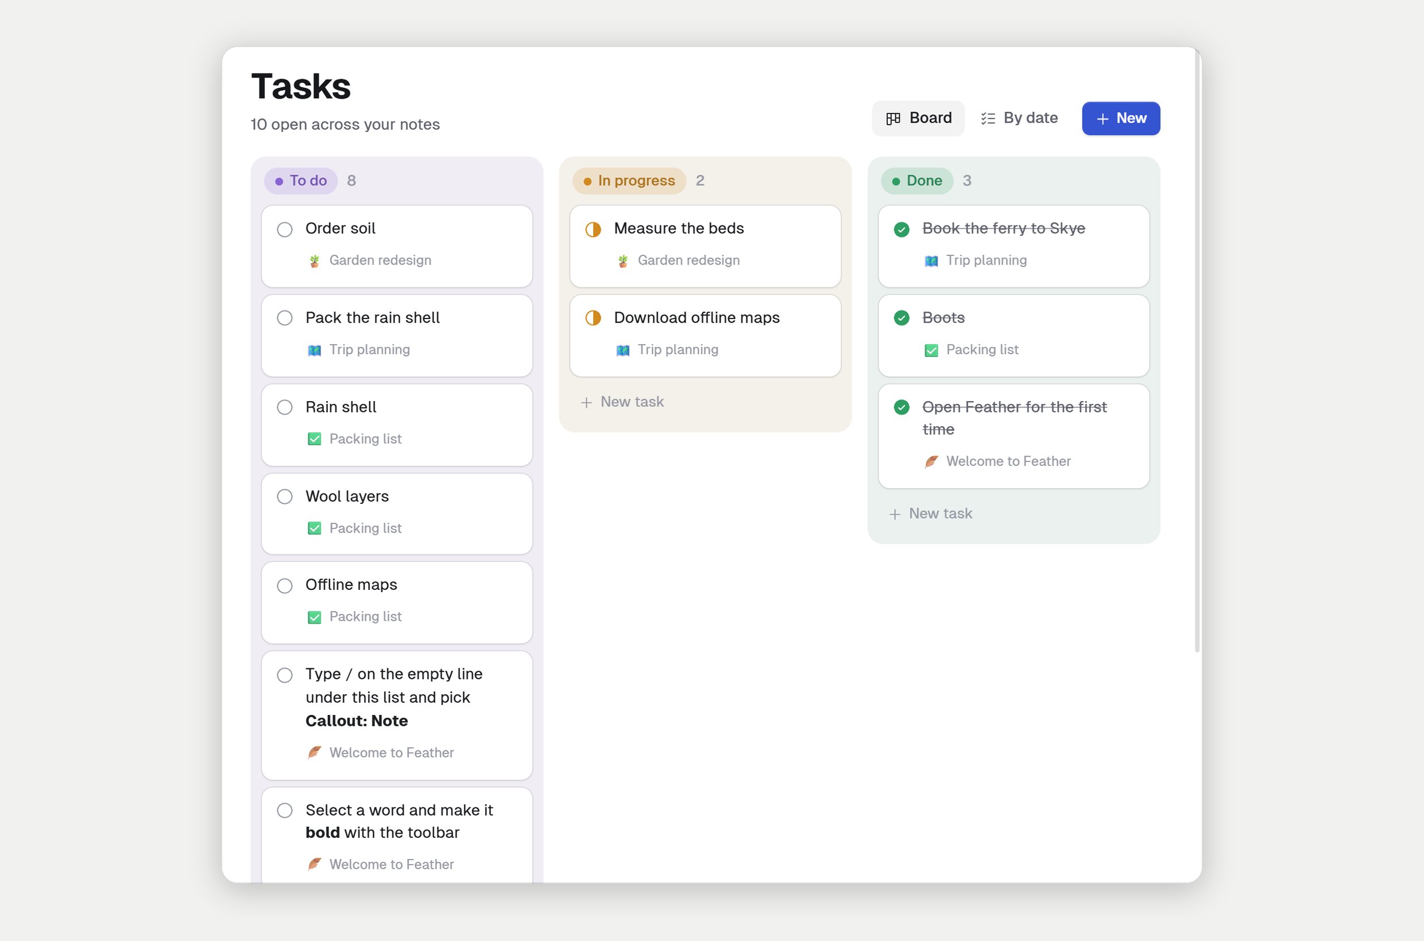1424x941 pixels.
Task: Click map icon under Pack the rain shell
Action: pyautogui.click(x=314, y=351)
